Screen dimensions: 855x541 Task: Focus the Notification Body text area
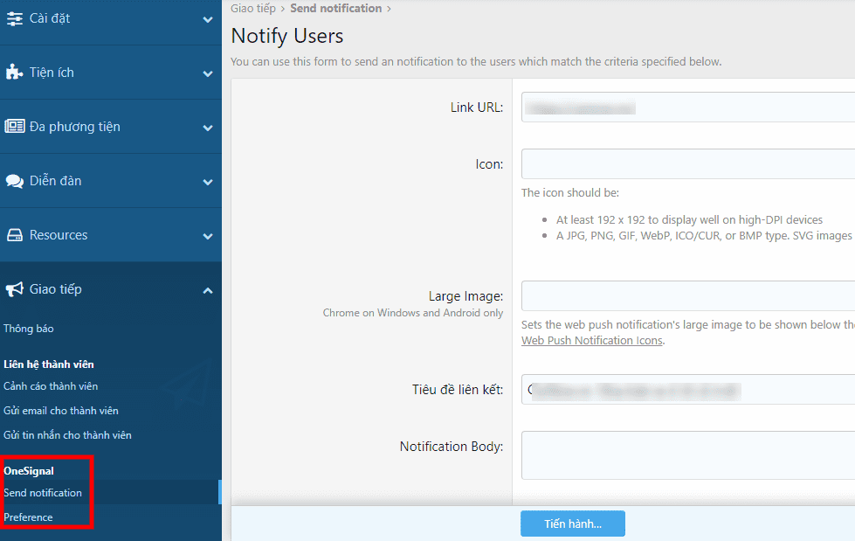688,455
